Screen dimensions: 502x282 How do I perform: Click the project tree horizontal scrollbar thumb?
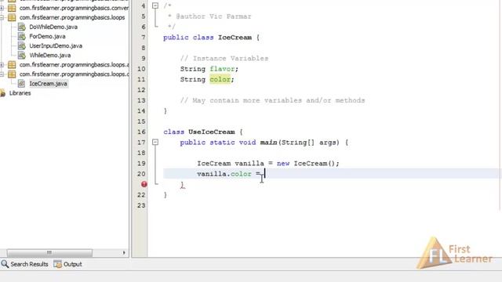49,253
